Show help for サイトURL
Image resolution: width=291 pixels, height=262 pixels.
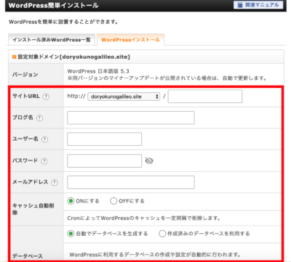pos(46,97)
